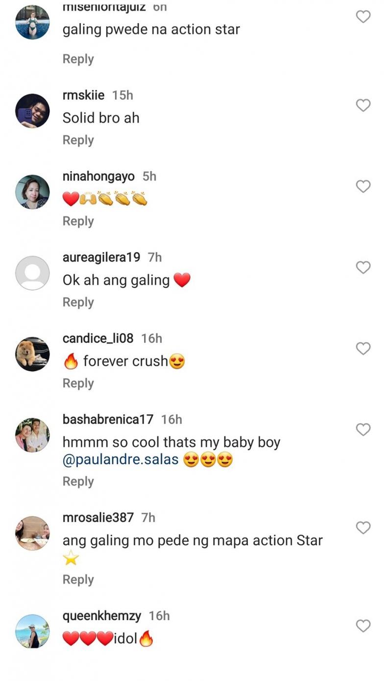392x681 pixels.
Task: Like the 'galing pwede na action star' comment
Action: click(x=363, y=17)
